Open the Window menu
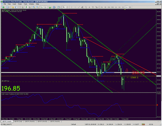162x126 pixels. tap(31, 4)
